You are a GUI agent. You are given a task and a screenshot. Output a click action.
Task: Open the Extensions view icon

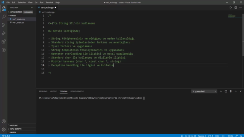(4, 41)
